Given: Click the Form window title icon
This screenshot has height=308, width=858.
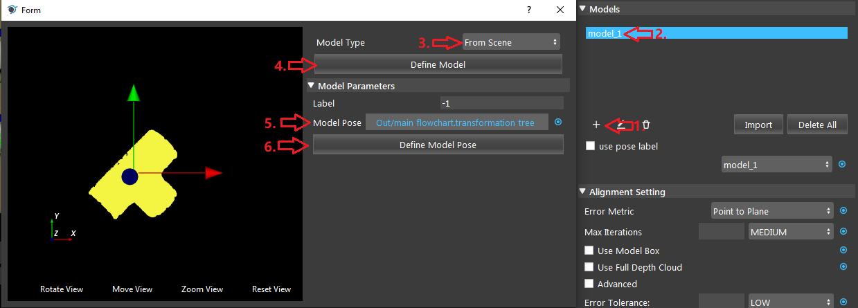Looking at the screenshot, I should coord(12,10).
